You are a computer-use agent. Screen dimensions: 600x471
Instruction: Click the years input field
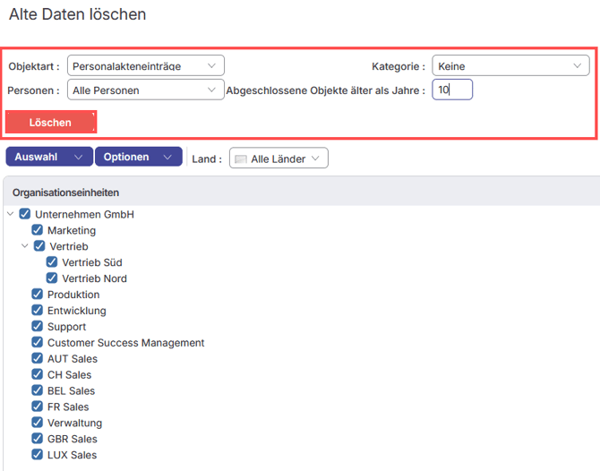pyautogui.click(x=451, y=90)
